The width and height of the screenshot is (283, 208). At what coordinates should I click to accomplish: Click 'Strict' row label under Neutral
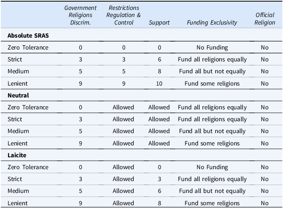15,119
